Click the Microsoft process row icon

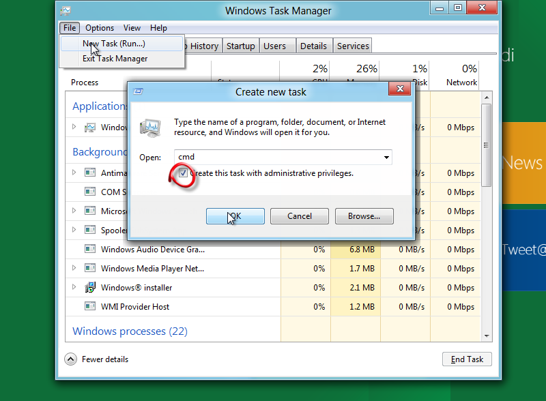tap(90, 211)
